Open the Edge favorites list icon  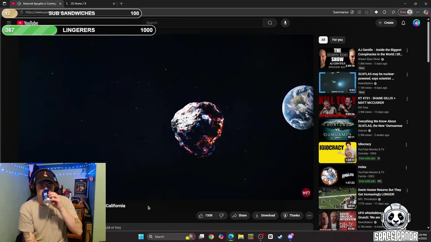click(393, 12)
